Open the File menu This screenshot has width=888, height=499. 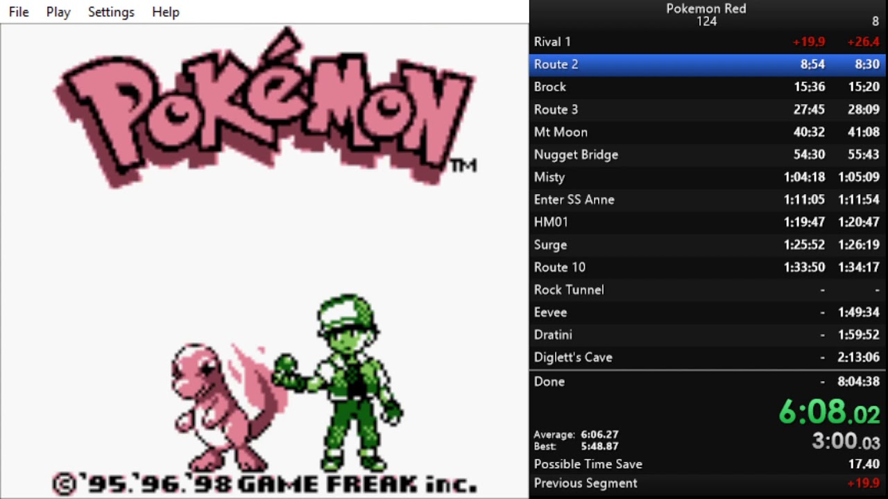pyautogui.click(x=19, y=12)
